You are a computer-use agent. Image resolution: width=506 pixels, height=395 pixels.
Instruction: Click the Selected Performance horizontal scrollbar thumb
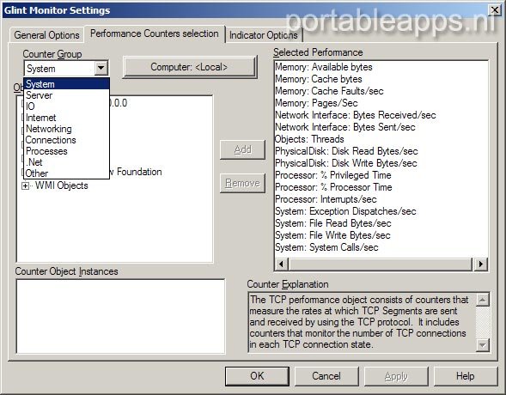click(x=381, y=264)
